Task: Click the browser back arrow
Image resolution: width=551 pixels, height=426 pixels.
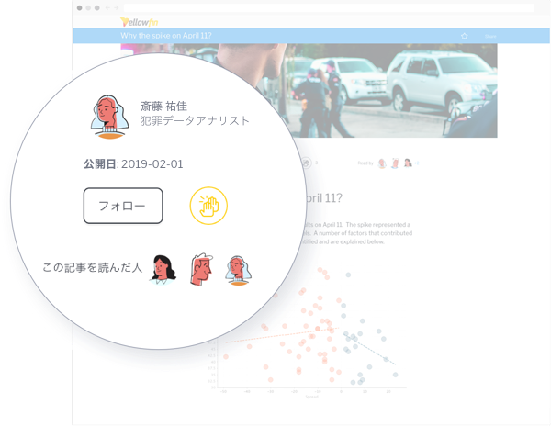Action: point(106,6)
